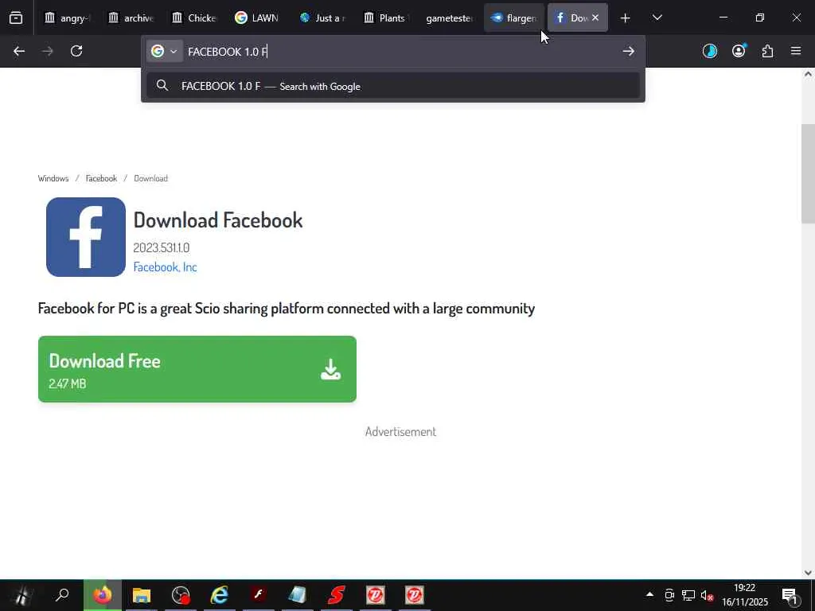Open the Facebook, Inc developer link

[166, 267]
